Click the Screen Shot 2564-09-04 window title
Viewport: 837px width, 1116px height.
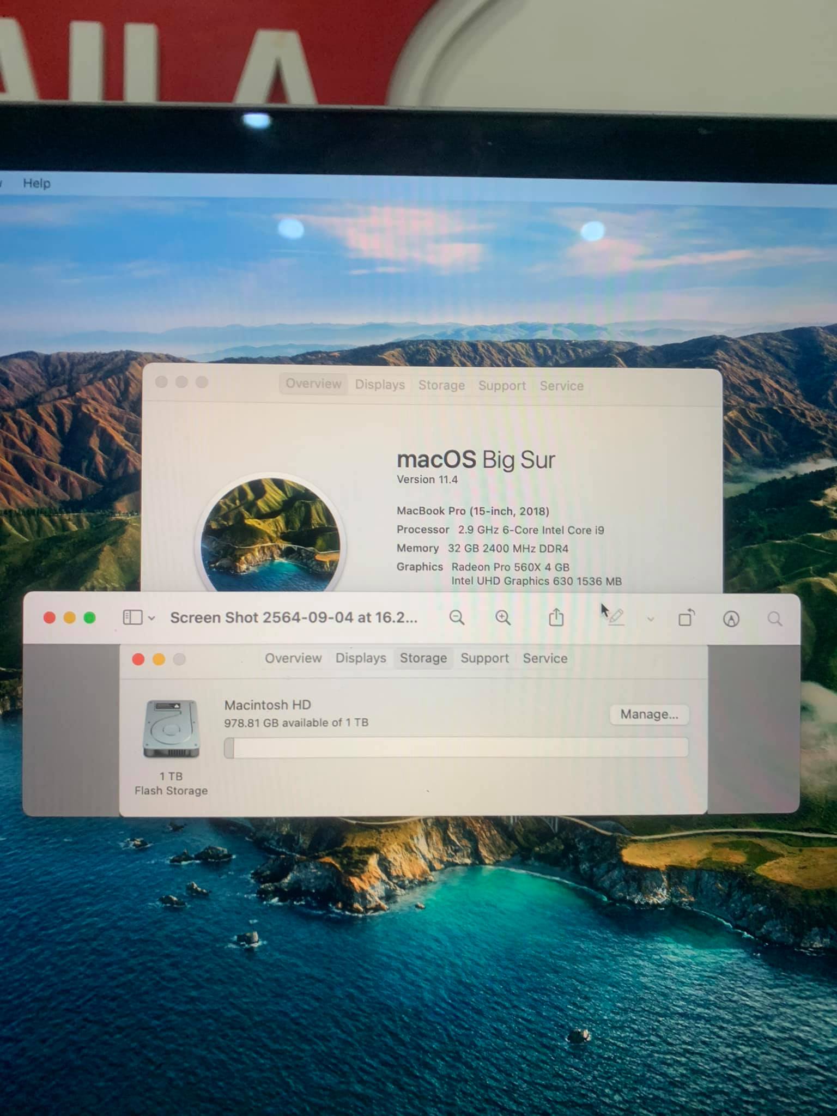point(294,617)
